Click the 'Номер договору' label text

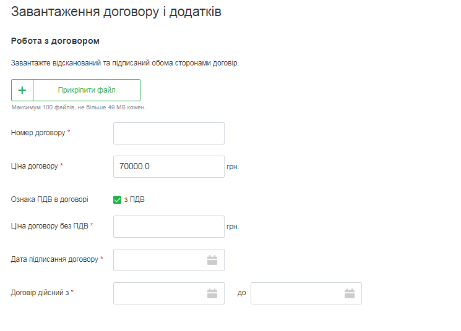[x=38, y=133]
